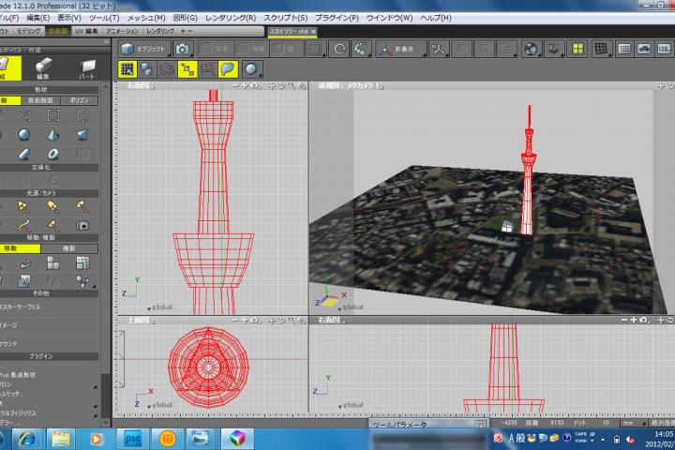Select the cone primitive tool in toolbox
Viewport: 675px width, 450px height.
click(82, 134)
